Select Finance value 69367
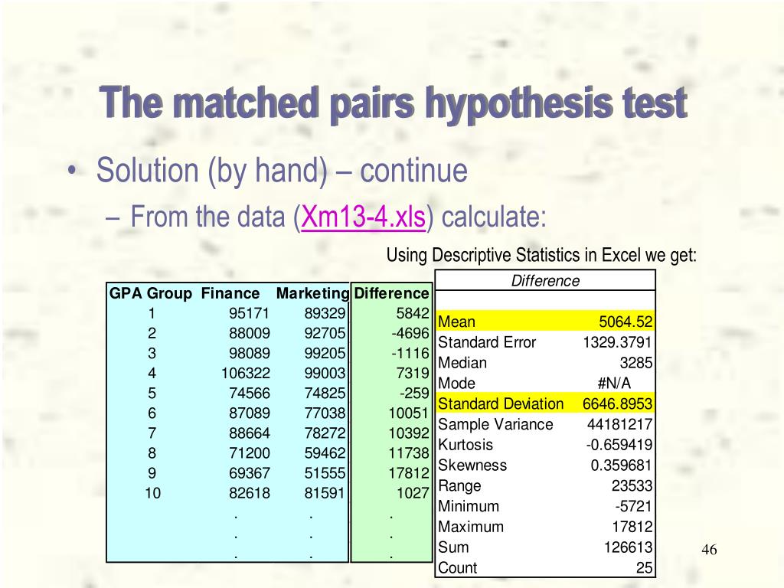This screenshot has height=588, width=784. click(x=250, y=473)
